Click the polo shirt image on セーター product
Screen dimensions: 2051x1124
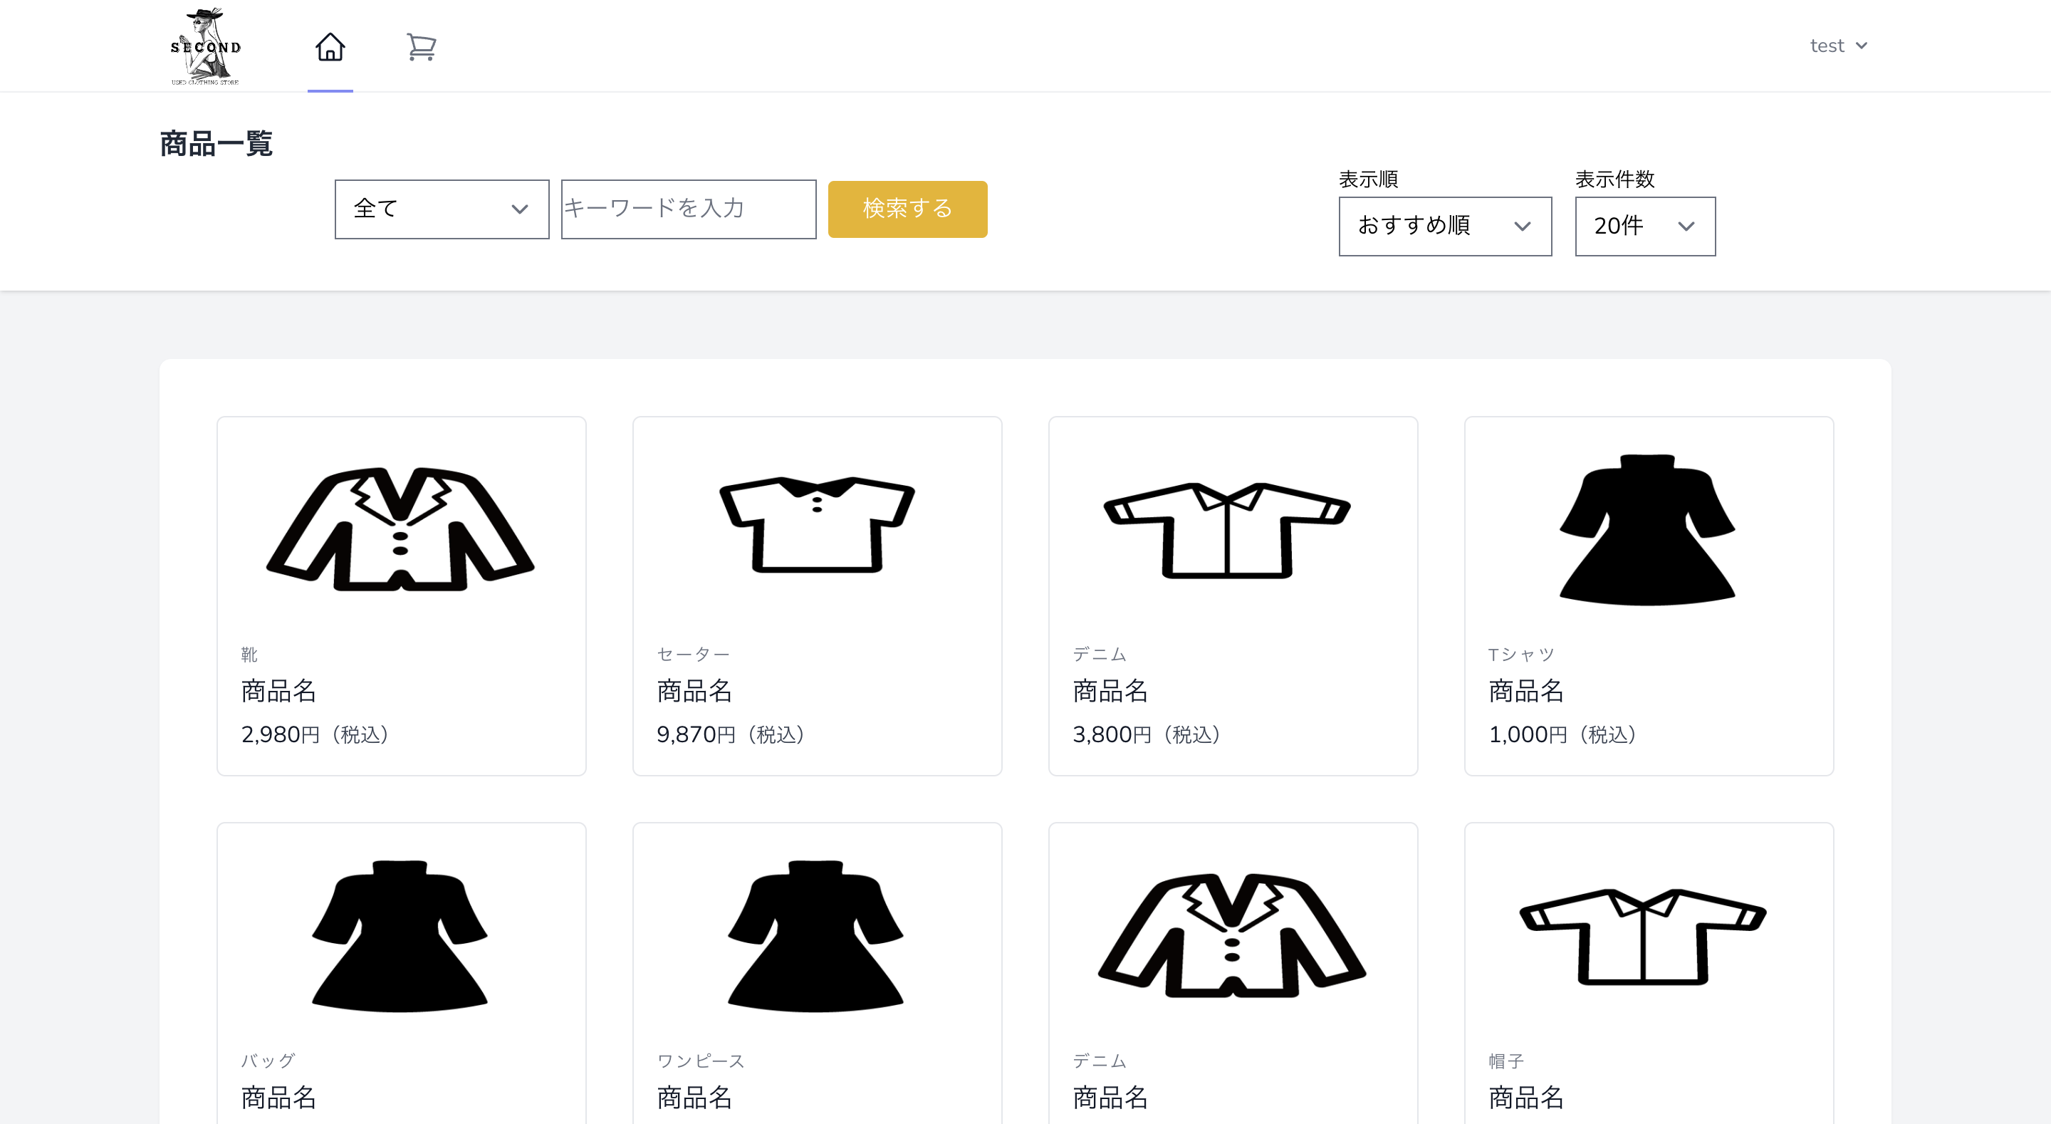click(817, 525)
